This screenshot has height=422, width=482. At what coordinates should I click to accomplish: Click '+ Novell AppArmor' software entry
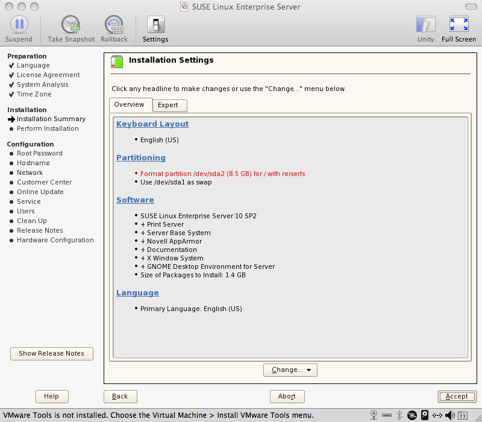coord(171,242)
